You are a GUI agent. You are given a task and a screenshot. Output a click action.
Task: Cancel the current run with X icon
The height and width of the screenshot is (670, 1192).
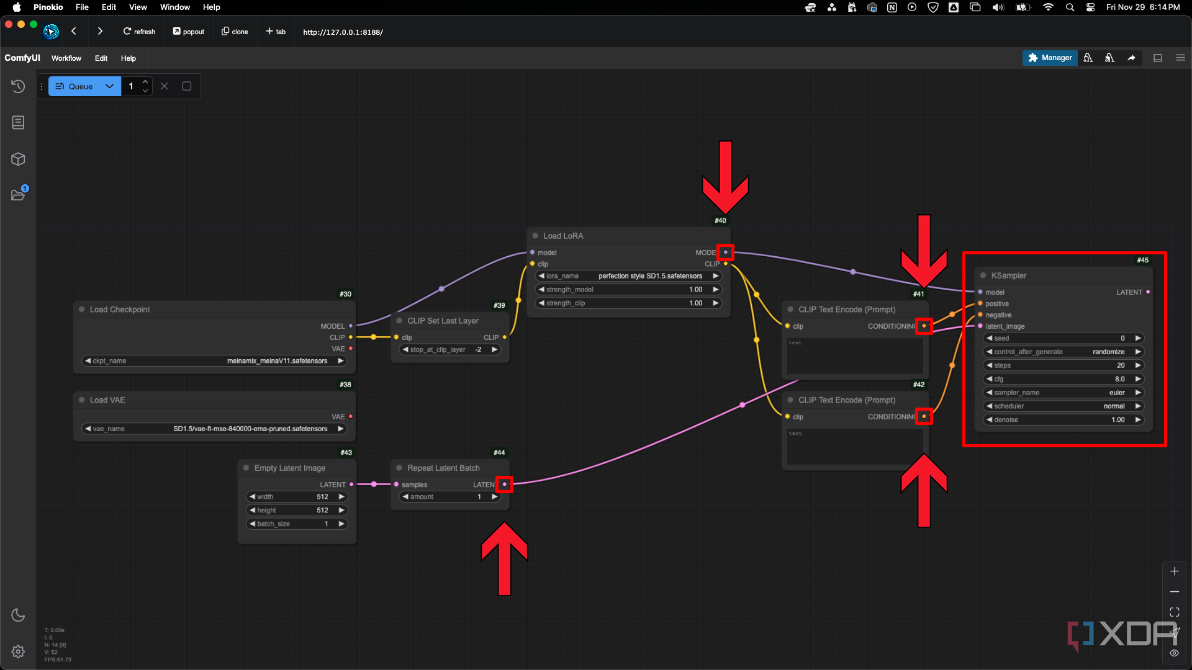[x=165, y=86]
